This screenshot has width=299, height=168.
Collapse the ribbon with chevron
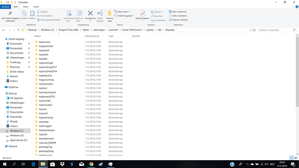293,6
